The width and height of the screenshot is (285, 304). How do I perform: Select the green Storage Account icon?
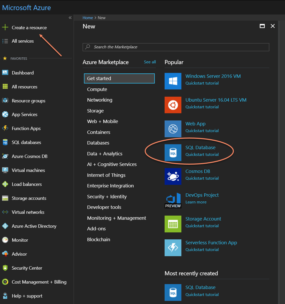tap(173, 224)
